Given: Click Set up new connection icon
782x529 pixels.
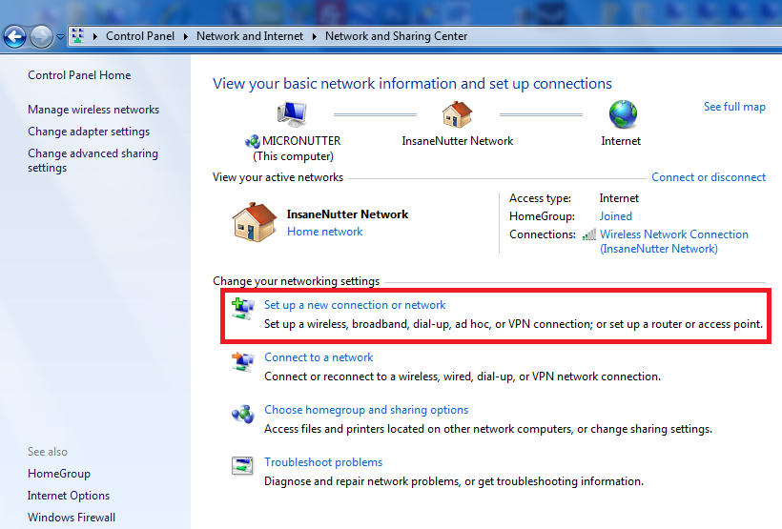Looking at the screenshot, I should pos(243,309).
